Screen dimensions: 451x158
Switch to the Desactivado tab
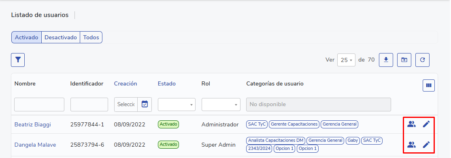point(61,37)
